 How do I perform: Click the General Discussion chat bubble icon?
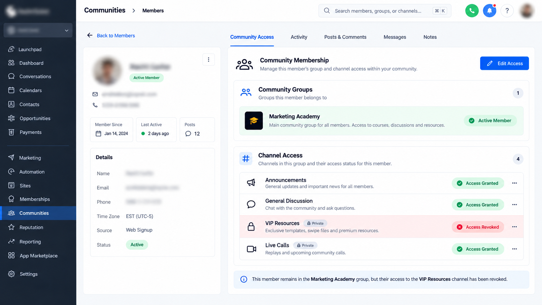tap(251, 205)
